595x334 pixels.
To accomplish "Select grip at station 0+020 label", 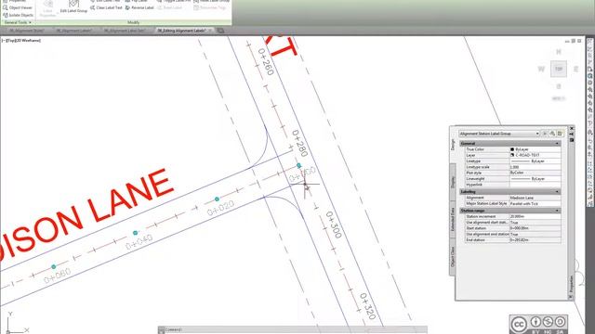I will (217, 199).
